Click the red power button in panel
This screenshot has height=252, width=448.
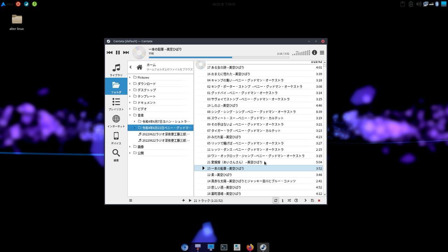click(18, 4)
